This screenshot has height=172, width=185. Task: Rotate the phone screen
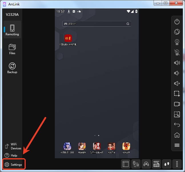[x=177, y=32]
